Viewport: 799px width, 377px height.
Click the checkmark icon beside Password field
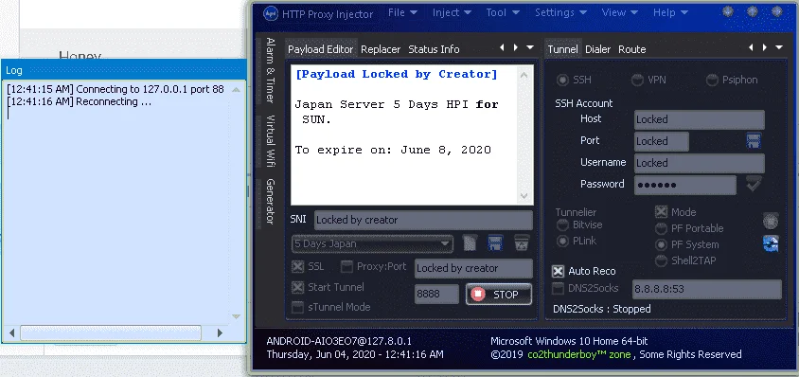[754, 184]
